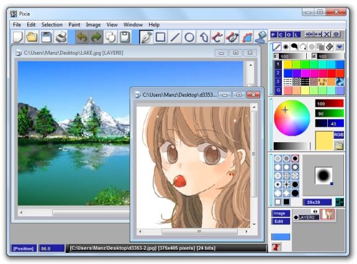Select palette row 2 button
The width and height of the screenshot is (357, 264).
click(x=278, y=73)
